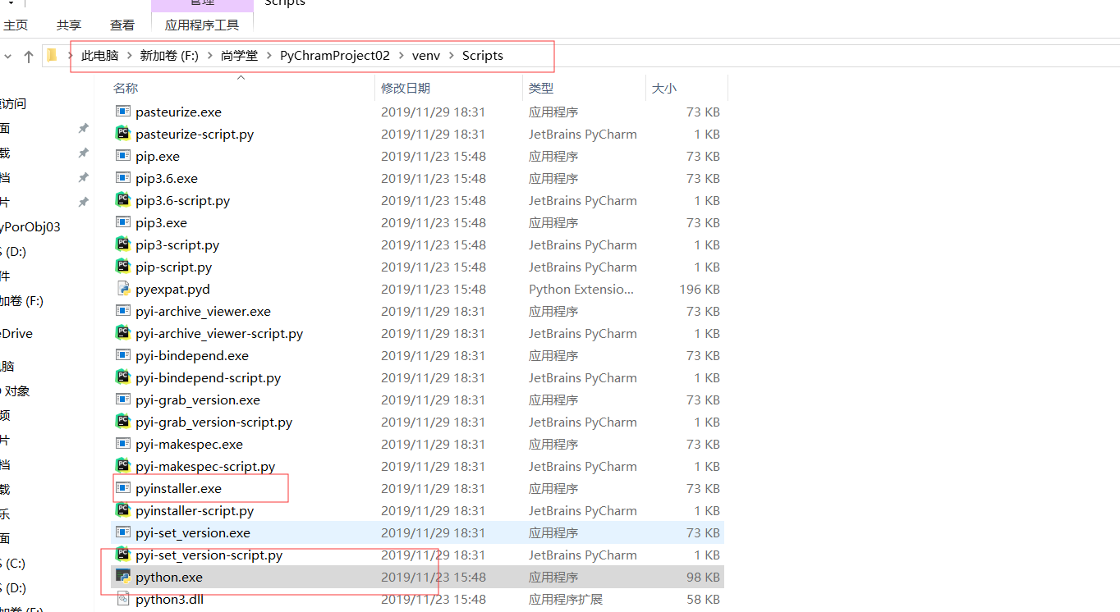This screenshot has width=1120, height=612.
Task: Click the modified date of pyinstaller.exe
Action: (434, 488)
